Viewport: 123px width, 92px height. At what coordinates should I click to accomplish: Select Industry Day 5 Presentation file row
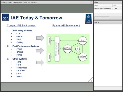pyautogui.click(x=108, y=8)
